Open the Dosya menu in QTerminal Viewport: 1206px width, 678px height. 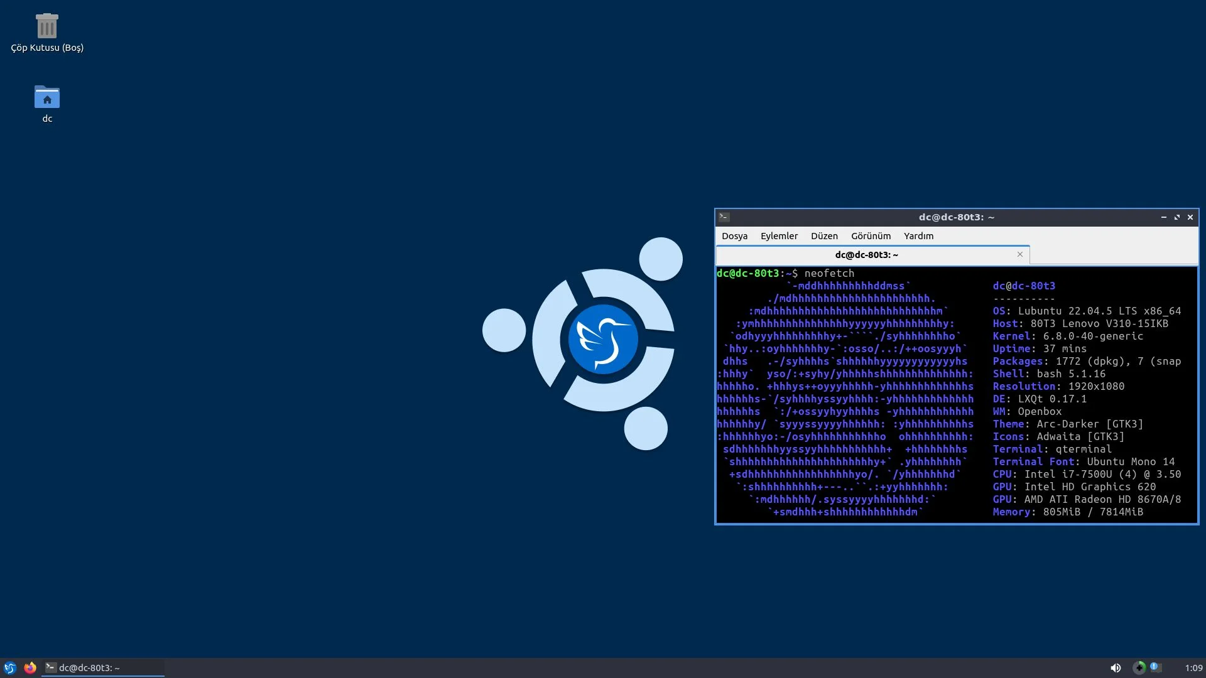[x=734, y=236]
